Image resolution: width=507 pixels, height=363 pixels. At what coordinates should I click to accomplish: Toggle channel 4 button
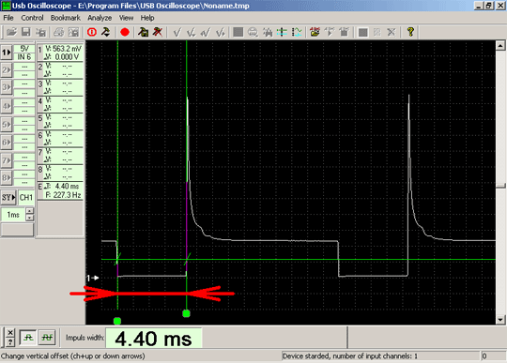click(x=7, y=106)
